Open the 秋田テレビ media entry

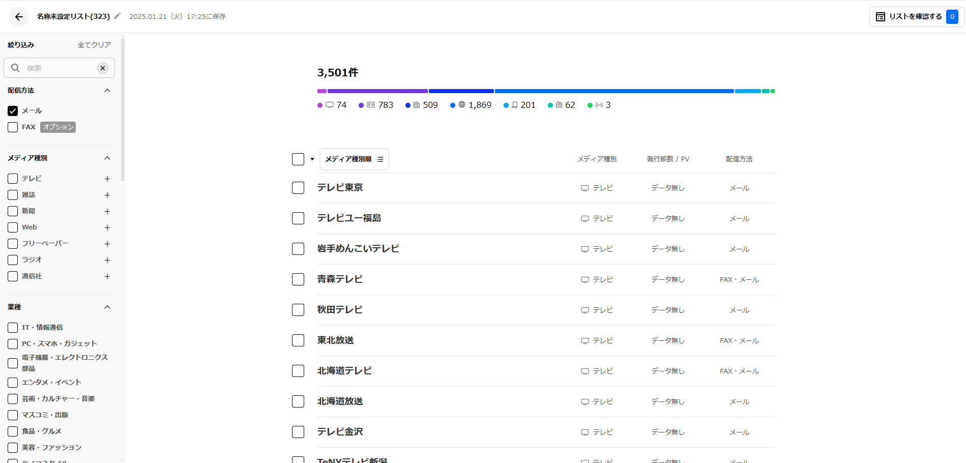tap(340, 310)
